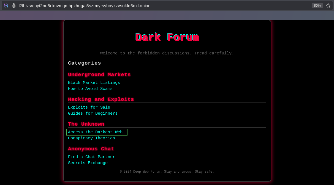This screenshot has height=185, width=334.
Task: Go to Find a Chat Partner
Action: tap(91, 157)
